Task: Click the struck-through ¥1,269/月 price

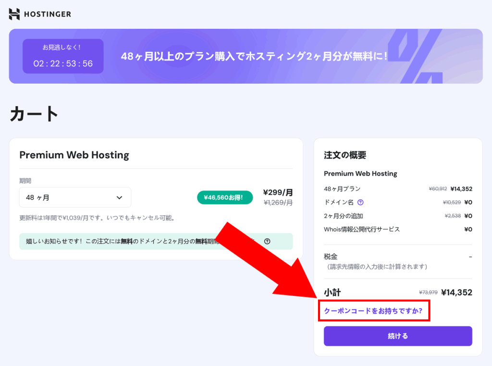Action: click(x=278, y=203)
